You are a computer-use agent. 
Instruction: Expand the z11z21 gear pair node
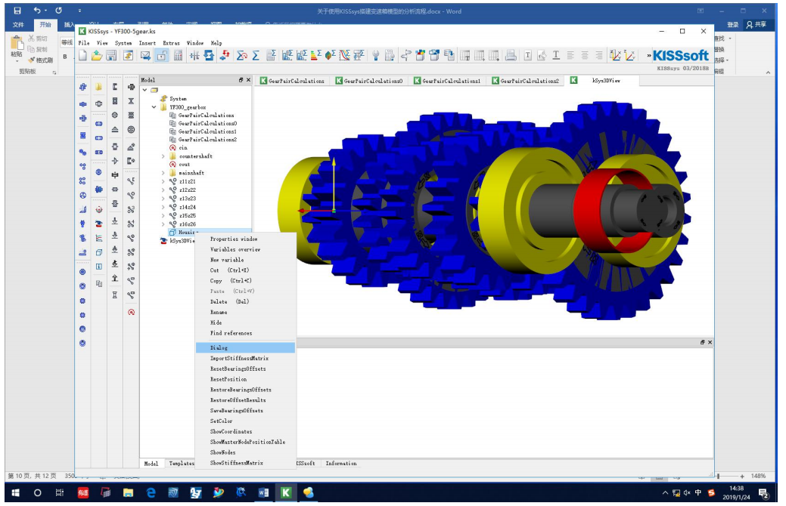pyautogui.click(x=163, y=181)
